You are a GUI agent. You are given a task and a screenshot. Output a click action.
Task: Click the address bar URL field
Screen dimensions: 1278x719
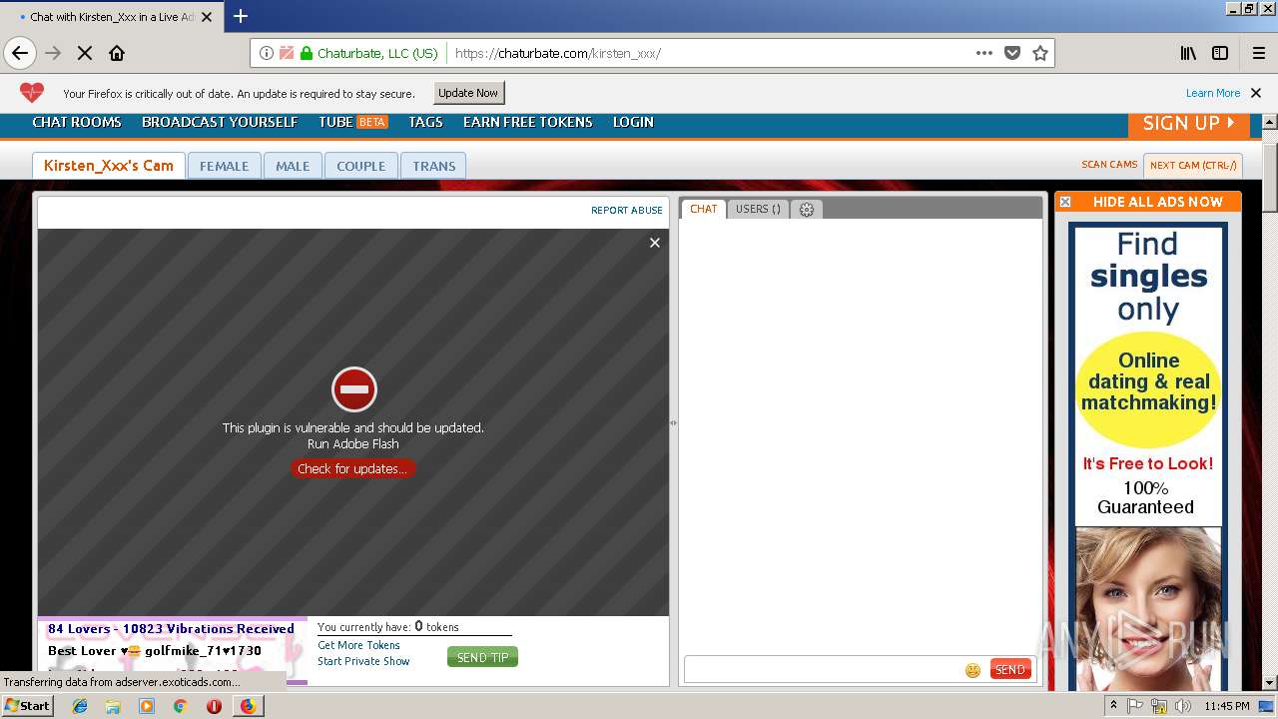tap(709, 53)
